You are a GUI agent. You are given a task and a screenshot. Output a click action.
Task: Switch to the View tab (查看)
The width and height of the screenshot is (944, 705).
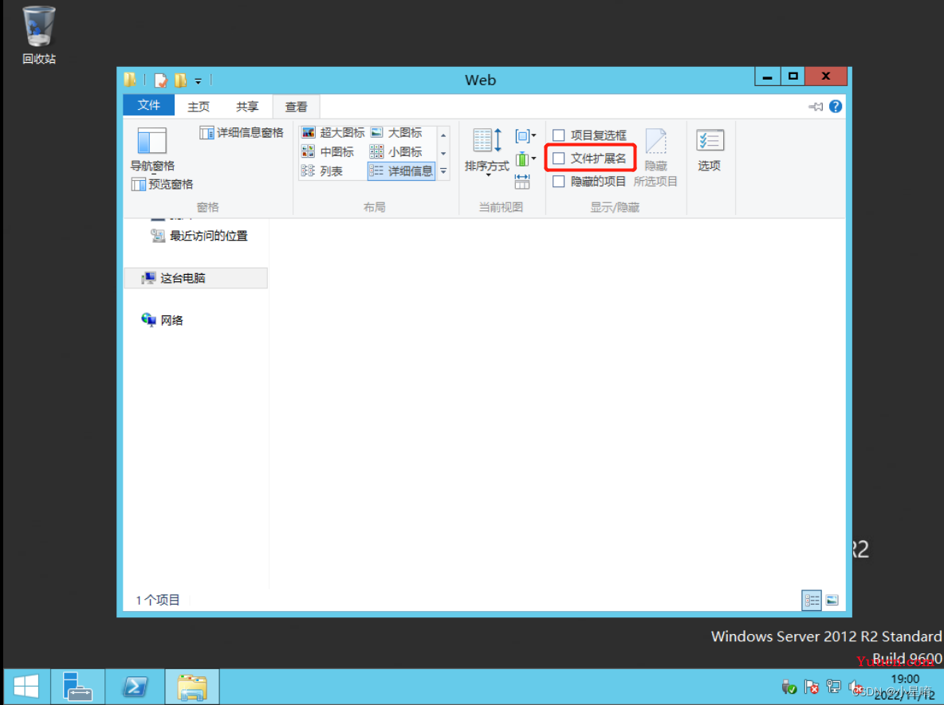click(296, 107)
